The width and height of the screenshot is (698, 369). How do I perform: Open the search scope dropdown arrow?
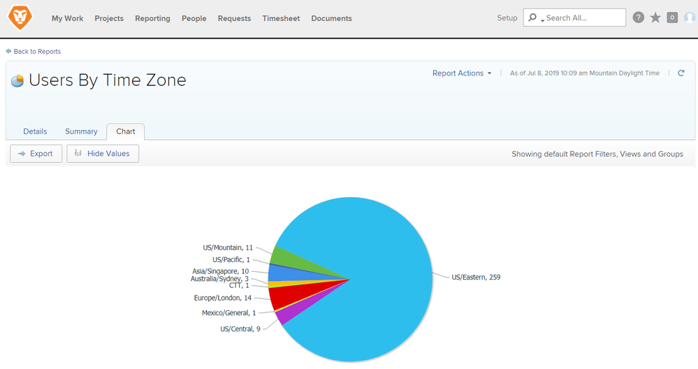click(543, 20)
